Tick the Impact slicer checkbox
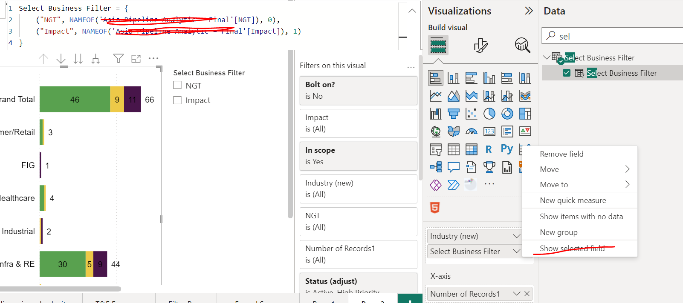 [177, 100]
